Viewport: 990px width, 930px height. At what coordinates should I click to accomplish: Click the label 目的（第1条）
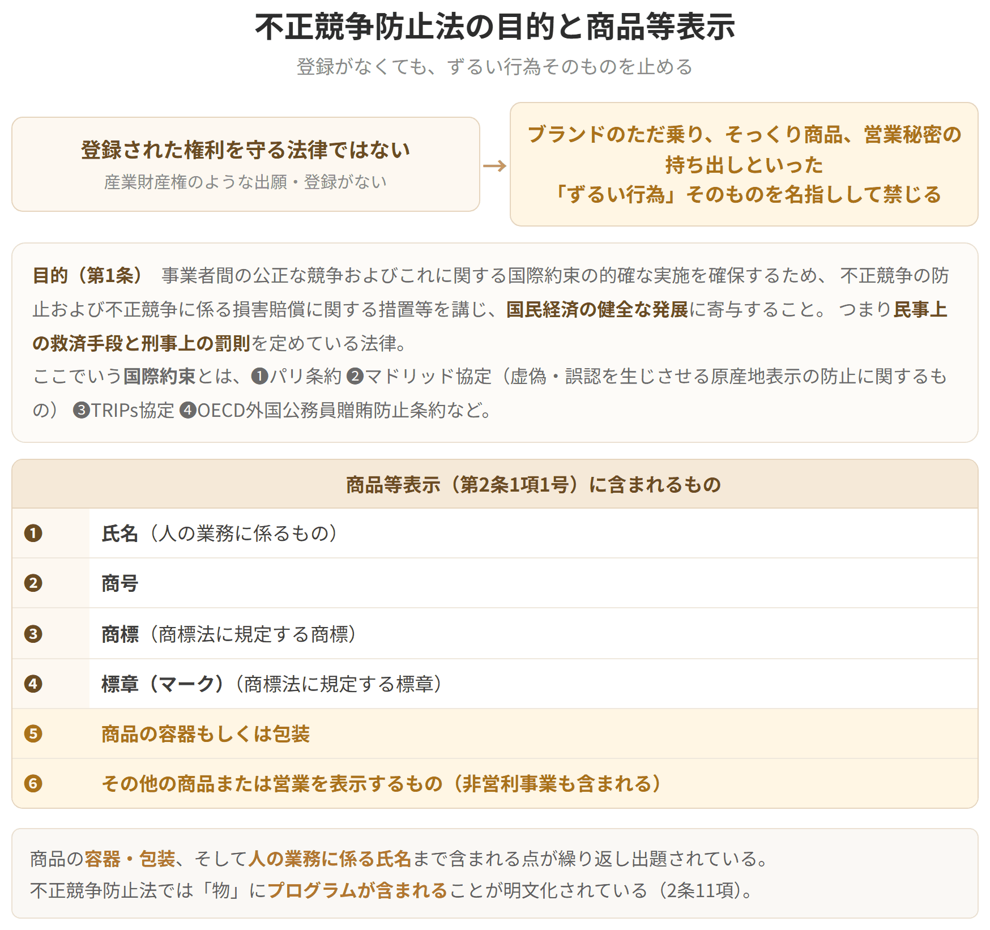tap(88, 275)
